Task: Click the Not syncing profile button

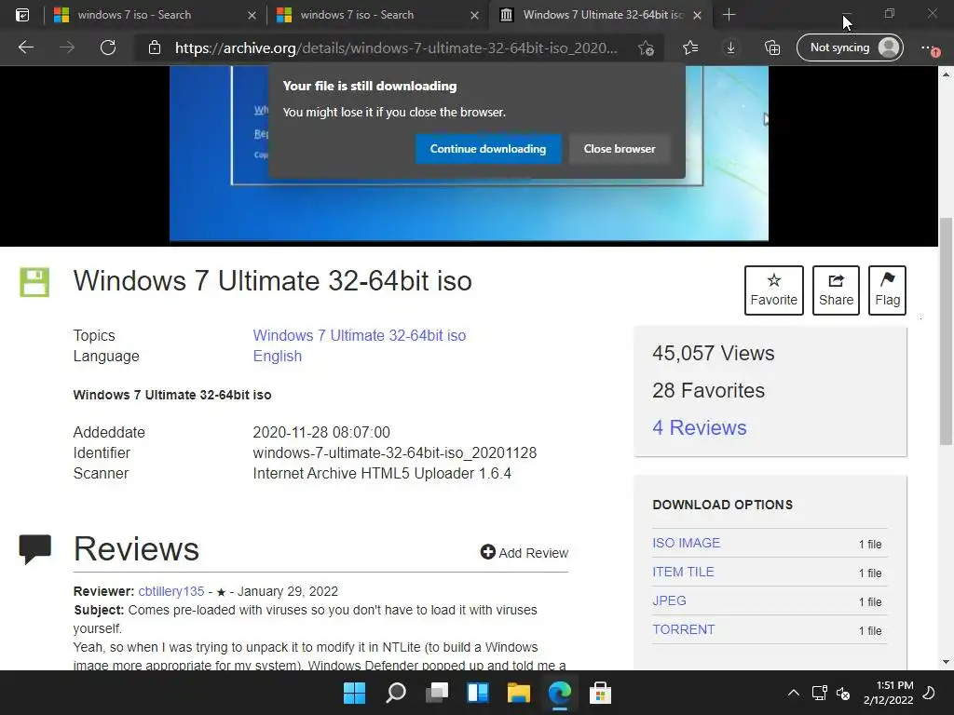Action: coord(850,47)
